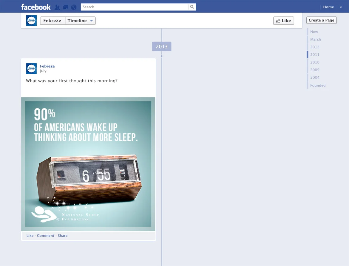Open the Timeline dropdown
Screen dimensions: 349x266
(80, 21)
